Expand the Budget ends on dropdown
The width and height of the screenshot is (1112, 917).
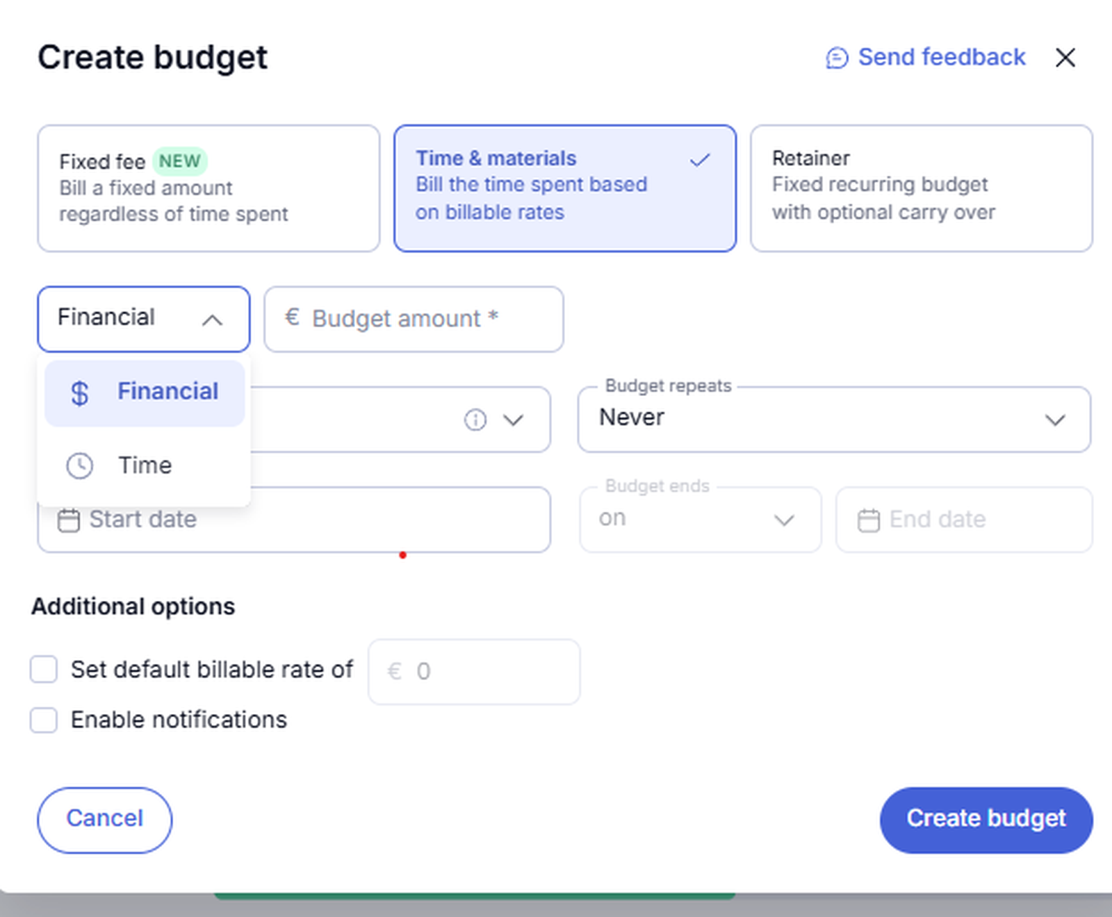(700, 520)
